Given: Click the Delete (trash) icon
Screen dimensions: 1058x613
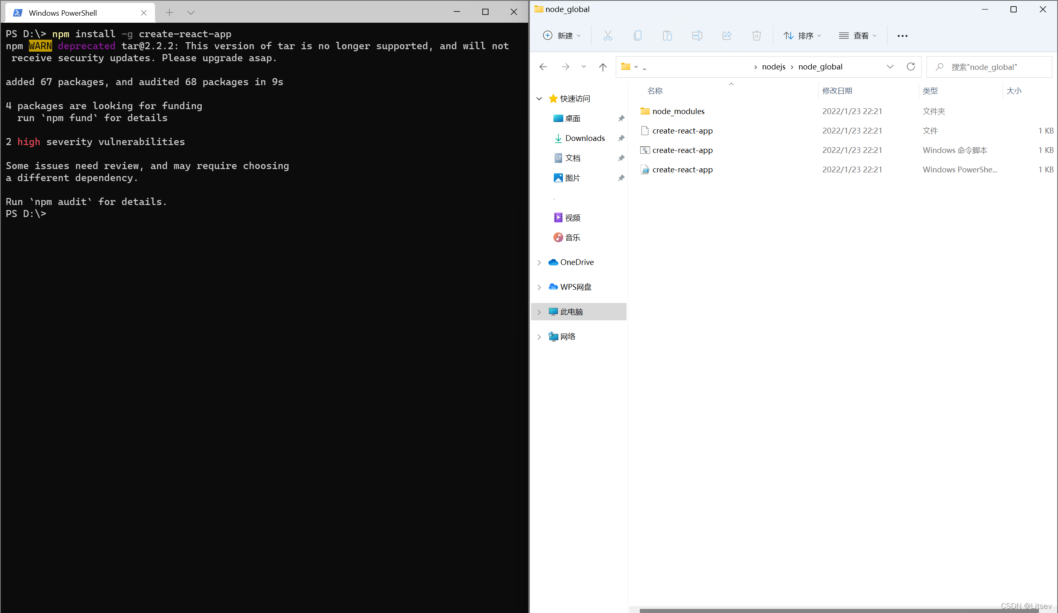Looking at the screenshot, I should click(x=757, y=35).
